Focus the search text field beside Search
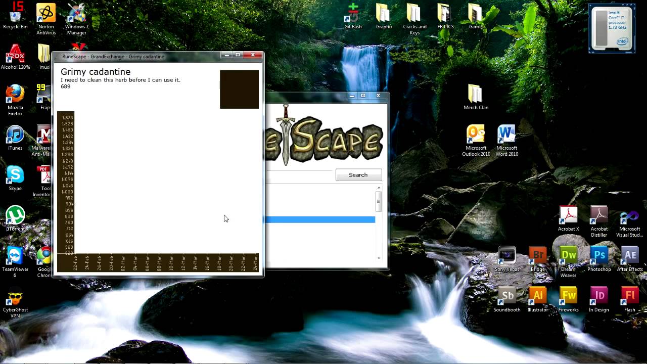 coord(299,175)
